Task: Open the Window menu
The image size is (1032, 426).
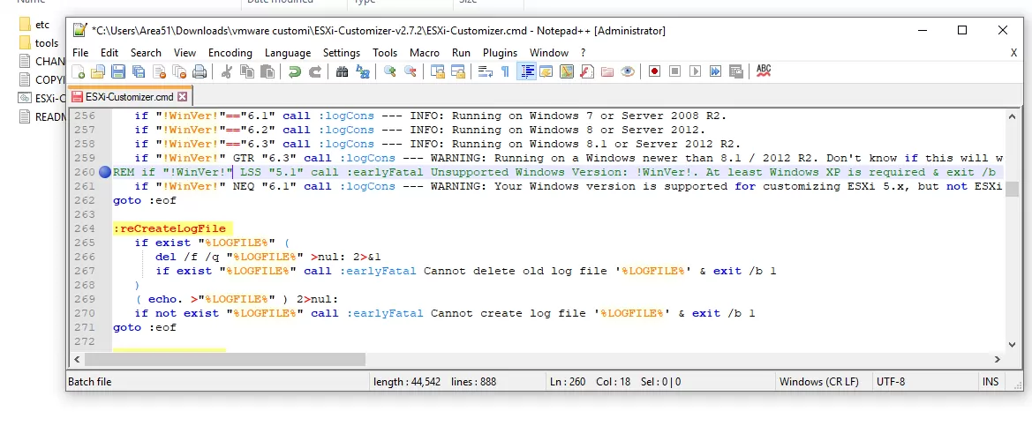Action: [x=549, y=53]
